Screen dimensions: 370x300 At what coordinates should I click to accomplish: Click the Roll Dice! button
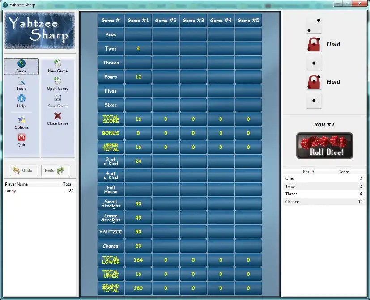pos(325,145)
